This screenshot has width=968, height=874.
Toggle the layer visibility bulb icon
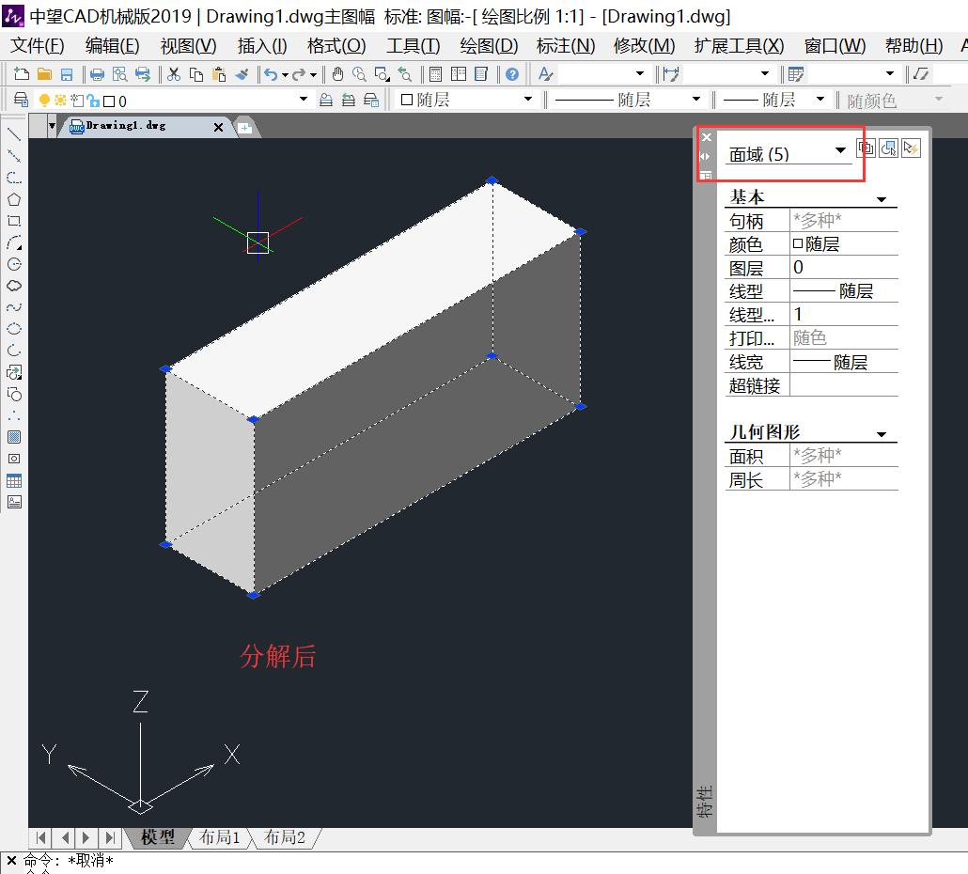pyautogui.click(x=43, y=99)
